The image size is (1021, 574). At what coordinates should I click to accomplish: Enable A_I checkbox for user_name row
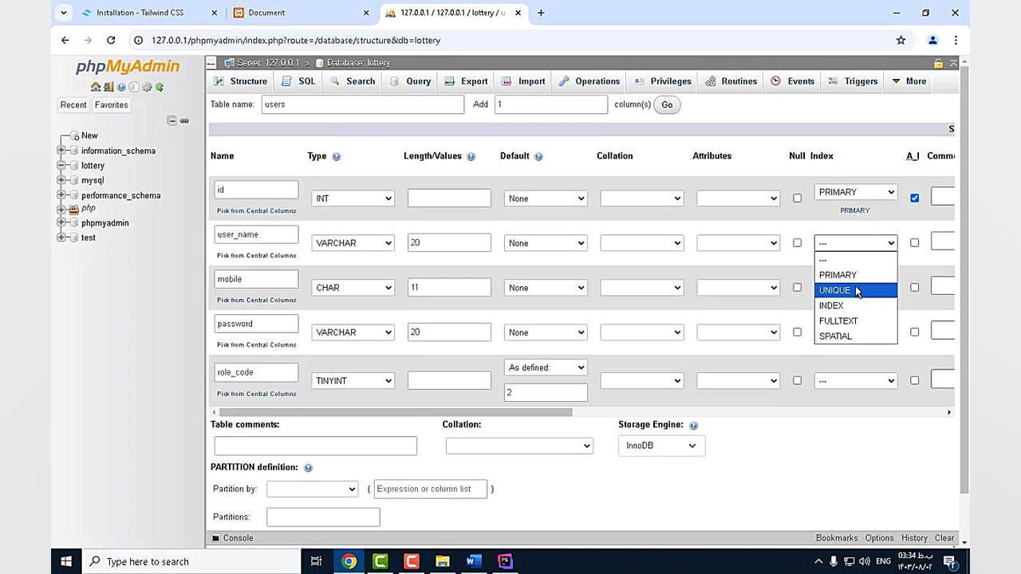click(x=915, y=243)
